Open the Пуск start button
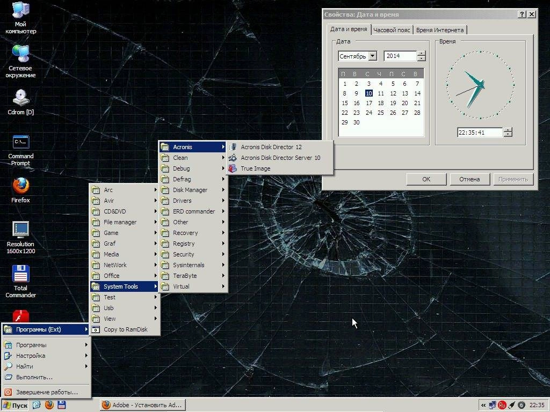Image resolution: width=550 pixels, height=412 pixels. click(15, 405)
